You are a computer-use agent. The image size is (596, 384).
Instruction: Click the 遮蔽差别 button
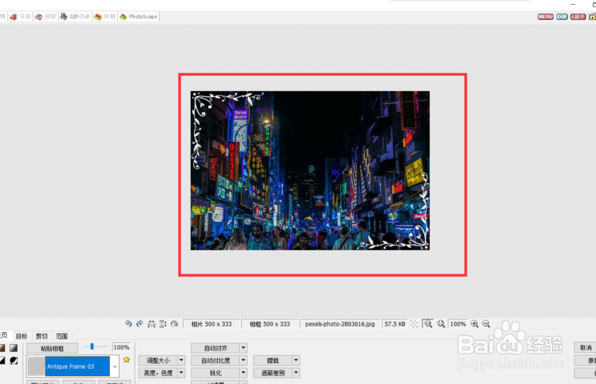(x=272, y=373)
